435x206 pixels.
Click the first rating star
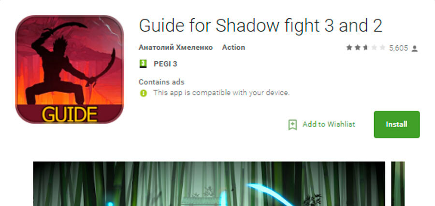coord(348,48)
